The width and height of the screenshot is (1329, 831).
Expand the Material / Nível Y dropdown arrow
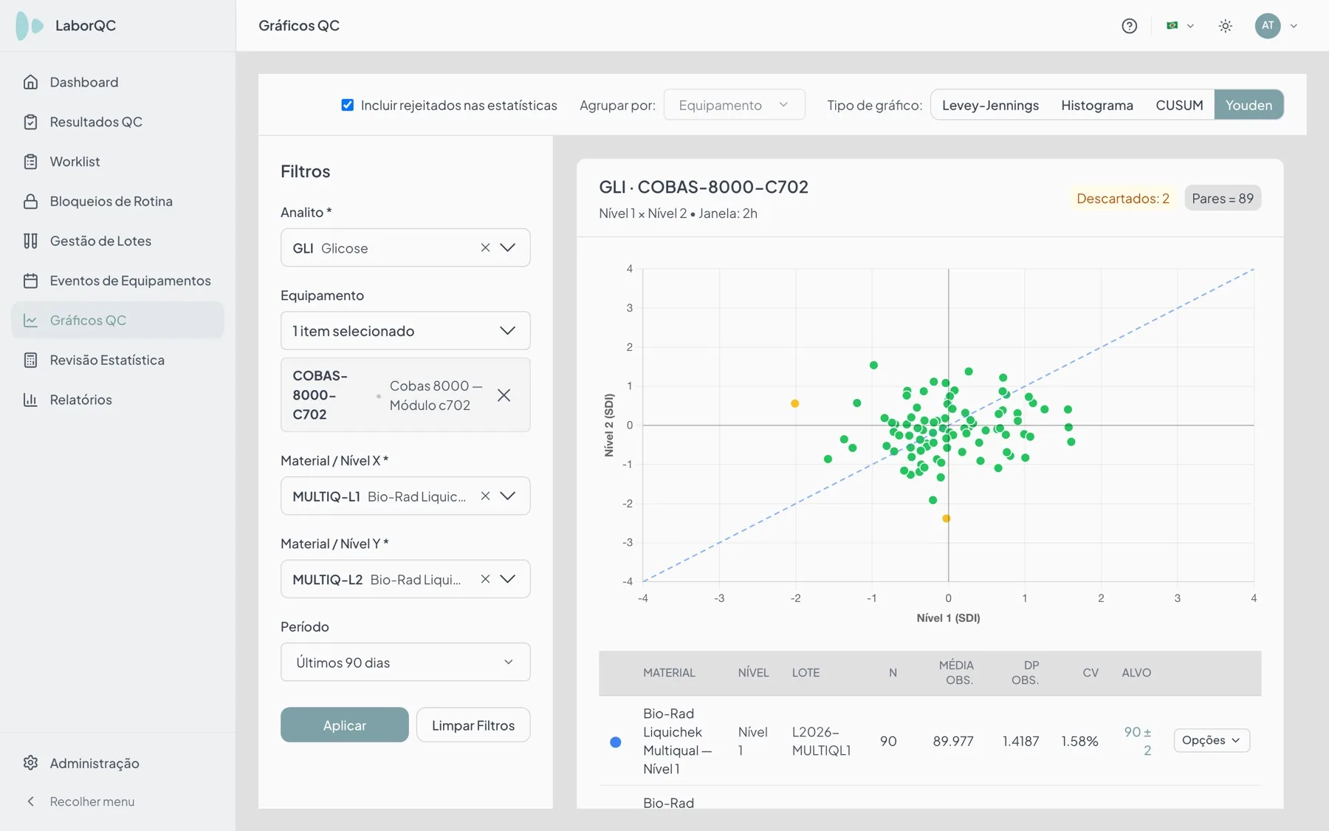[x=508, y=579]
